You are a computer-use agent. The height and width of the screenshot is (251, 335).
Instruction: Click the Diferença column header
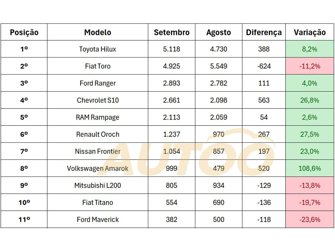tap(264, 32)
